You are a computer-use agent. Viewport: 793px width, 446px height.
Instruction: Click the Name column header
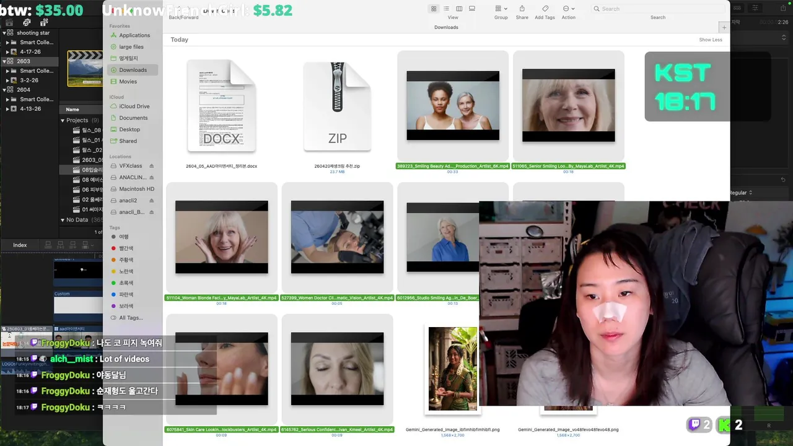[72, 109]
